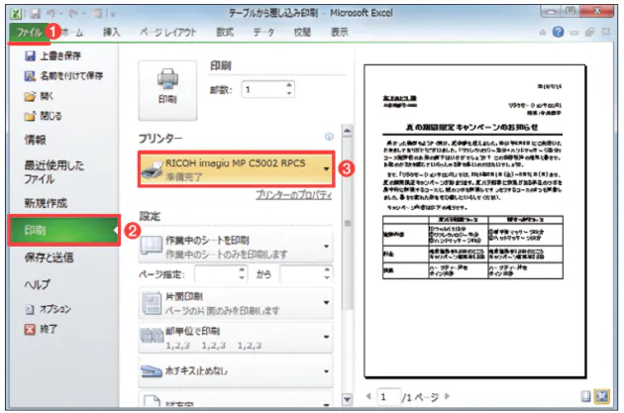Viewport: 624px width, 413px height.
Task: Increase the starting page number
Action: click(242, 269)
